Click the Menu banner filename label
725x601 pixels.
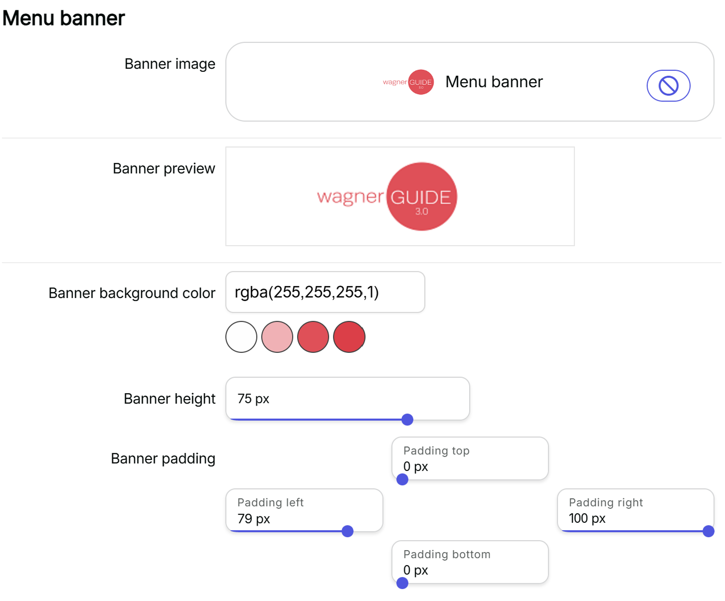tap(494, 81)
